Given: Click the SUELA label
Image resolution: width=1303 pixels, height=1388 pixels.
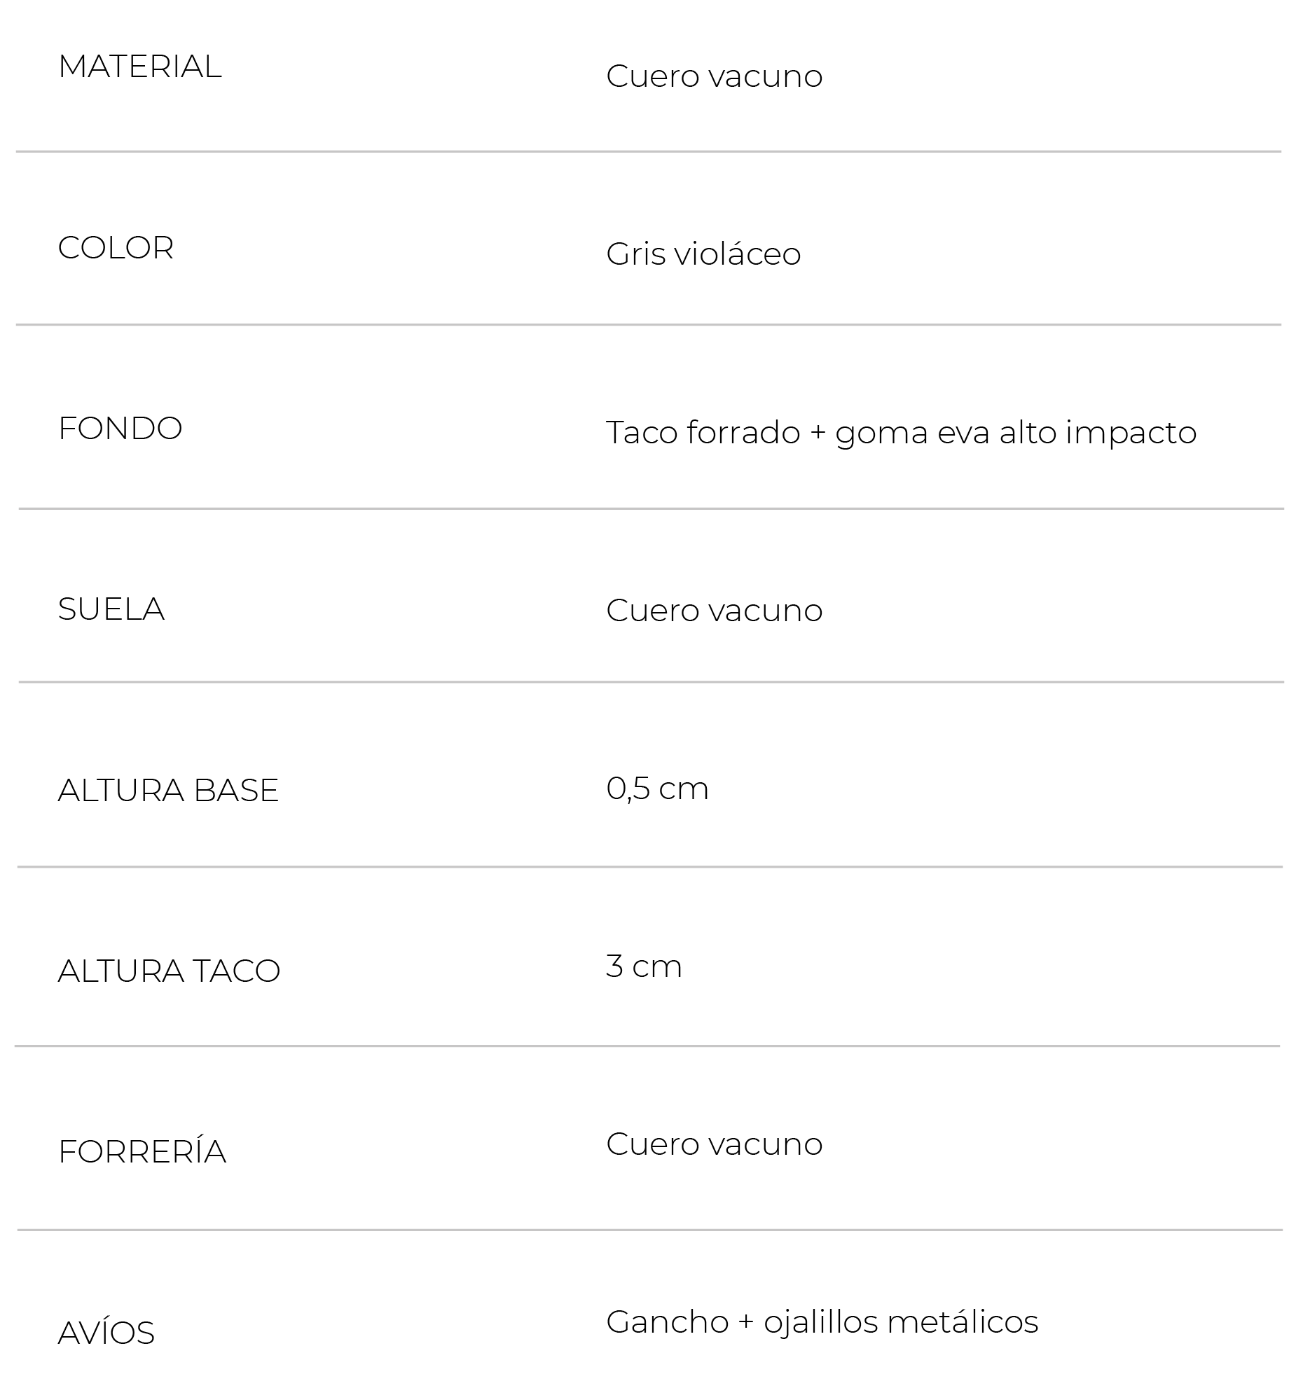Looking at the screenshot, I should click(111, 609).
